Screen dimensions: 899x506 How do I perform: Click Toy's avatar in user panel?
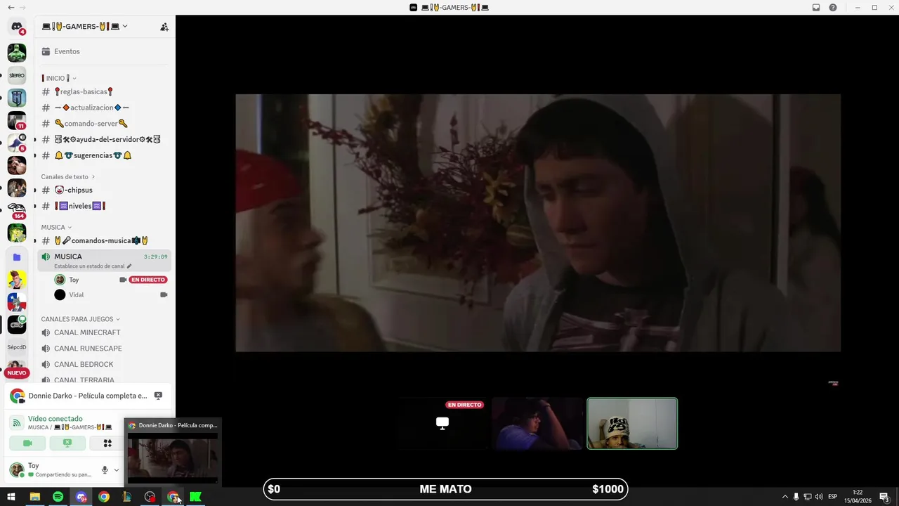(17, 469)
